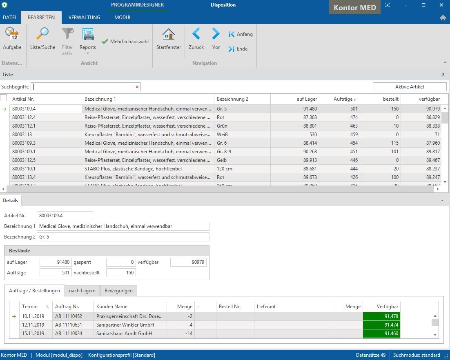
Task: Click the puzzle piece plugin icon
Action: (x=443, y=18)
